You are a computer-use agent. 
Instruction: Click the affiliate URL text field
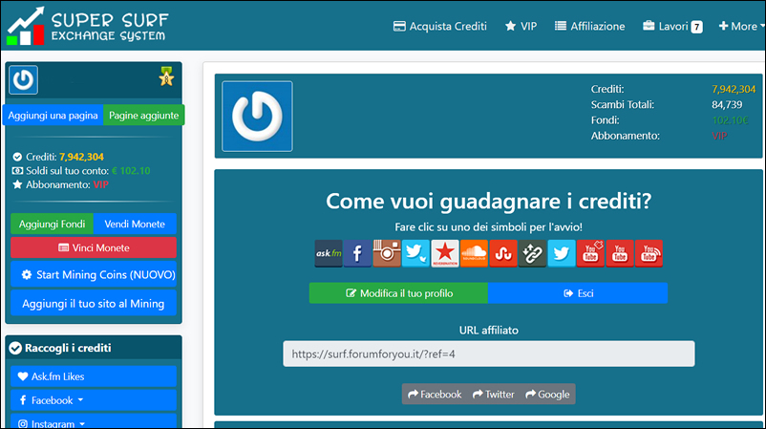pos(488,354)
